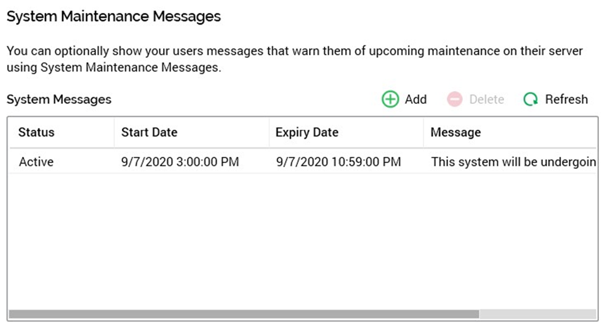Screen dimensions: 602x324
Task: Sort by the Start Date column header
Action: point(149,132)
